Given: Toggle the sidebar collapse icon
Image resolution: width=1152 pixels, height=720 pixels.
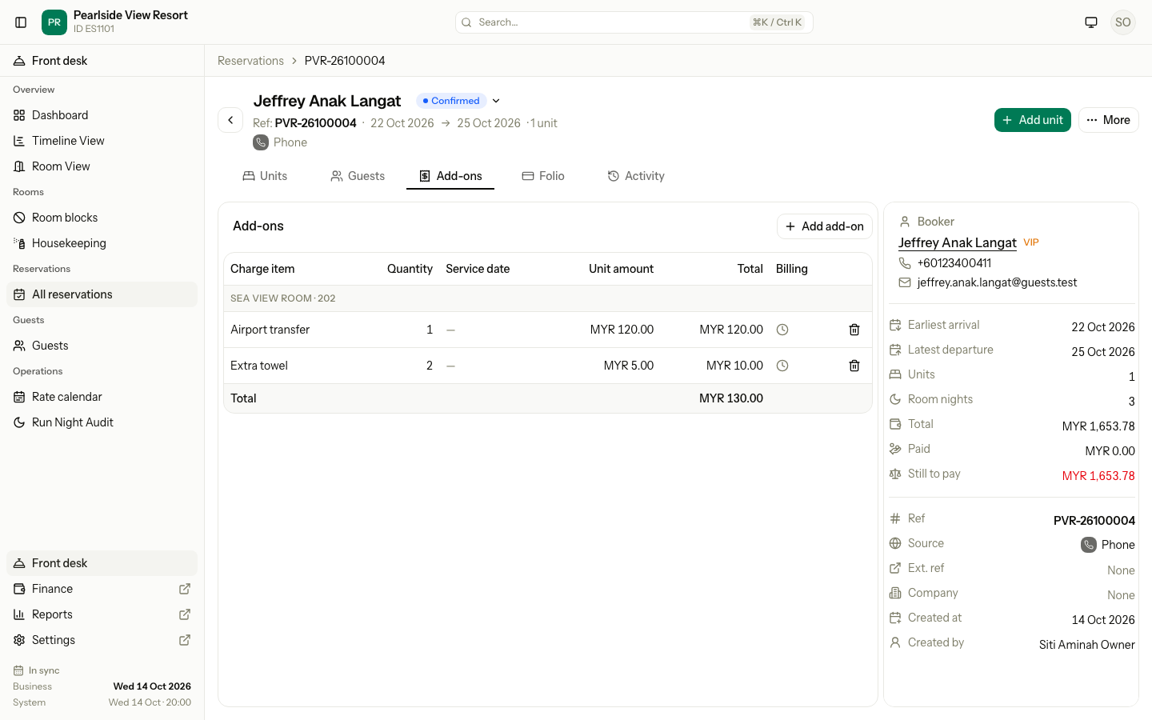Looking at the screenshot, I should (x=22, y=22).
